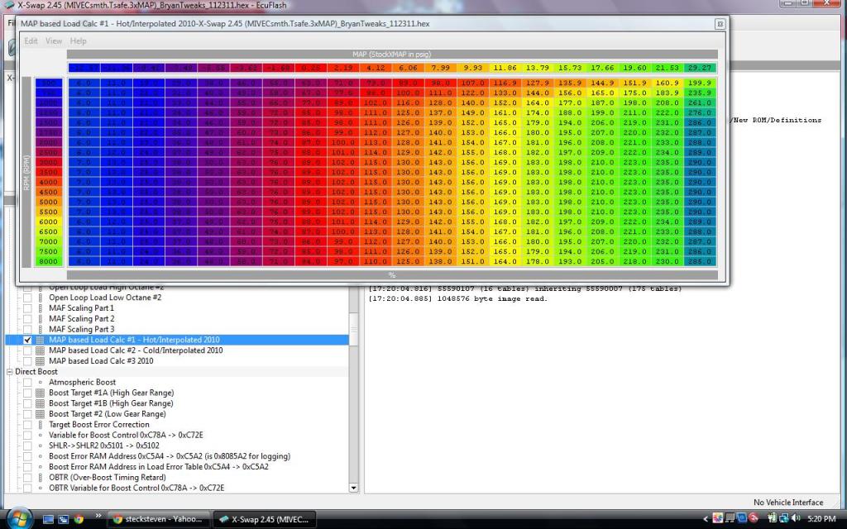Check the MAP based Load Calc #2 checkbox

tap(27, 350)
